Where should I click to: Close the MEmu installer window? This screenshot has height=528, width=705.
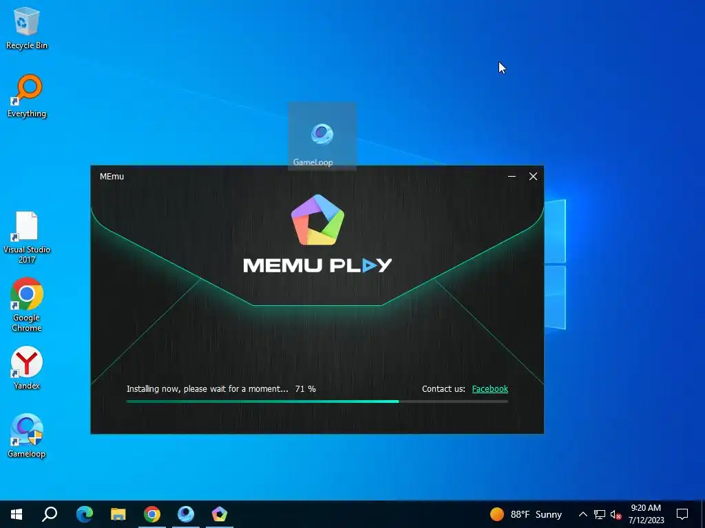533,177
